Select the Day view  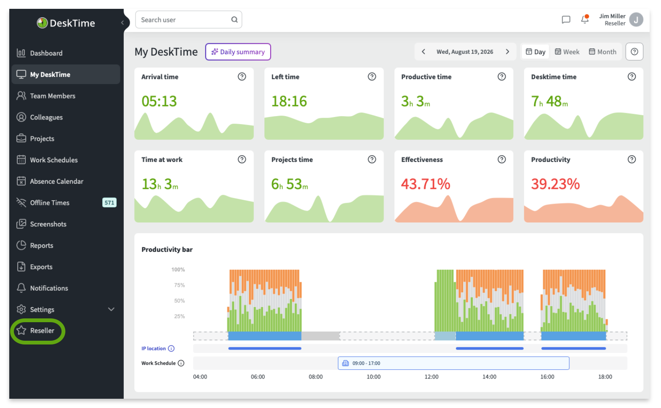coord(536,52)
